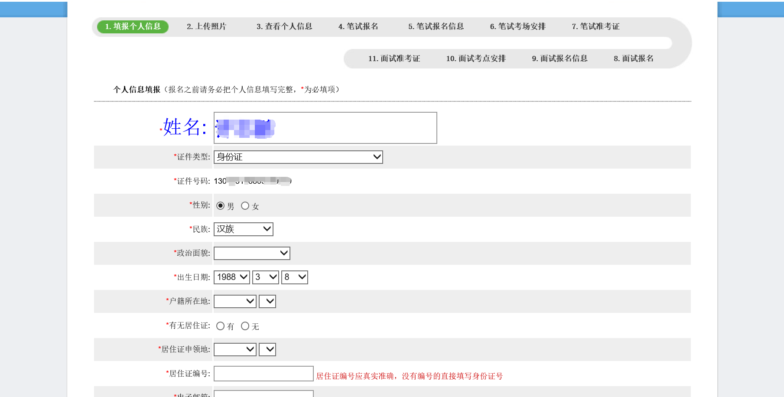
Task: Open the 民族 dropdown showing 汉族
Action: 244,229
